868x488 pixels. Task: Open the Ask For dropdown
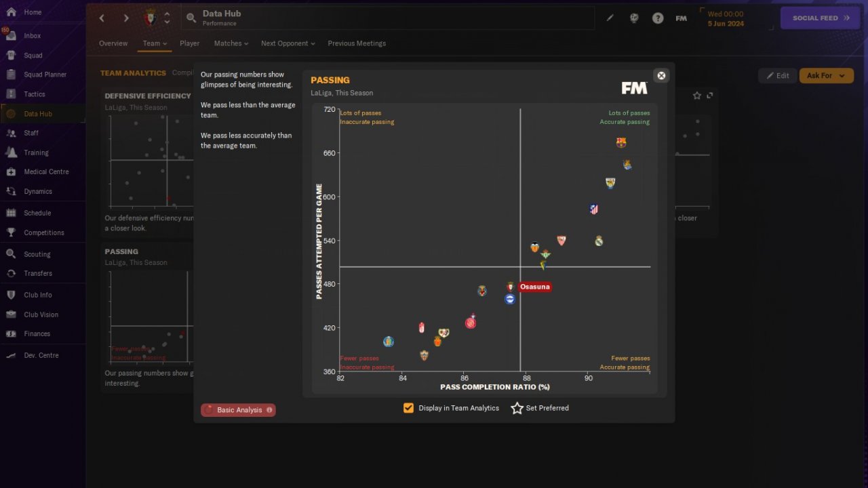(x=826, y=76)
